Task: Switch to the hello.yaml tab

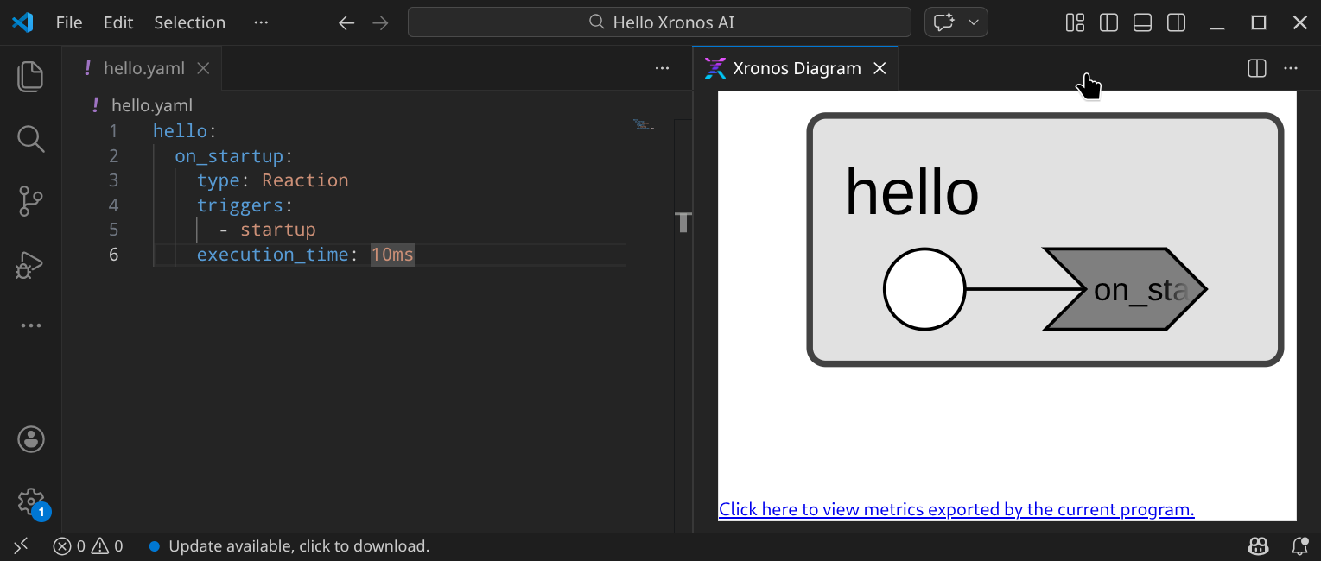Action: pyautogui.click(x=143, y=68)
